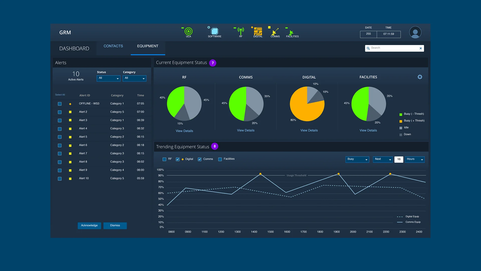Image resolution: width=481 pixels, height=271 pixels.
Task: Select the RF antenna icon
Action: click(241, 31)
